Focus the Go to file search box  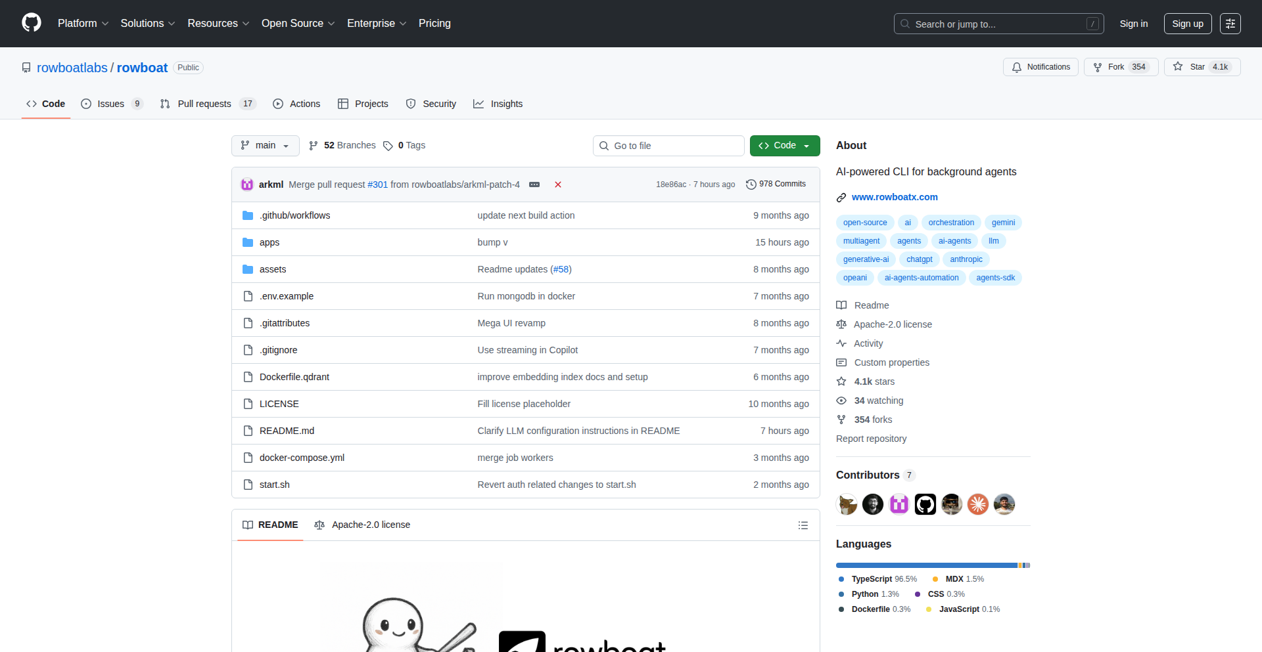(x=668, y=146)
